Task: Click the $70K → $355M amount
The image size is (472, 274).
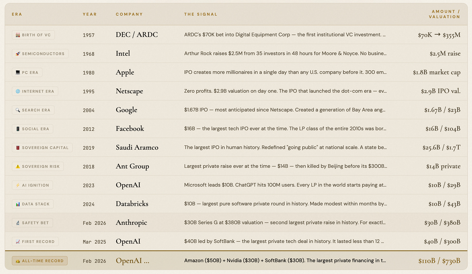Action: [x=439, y=35]
